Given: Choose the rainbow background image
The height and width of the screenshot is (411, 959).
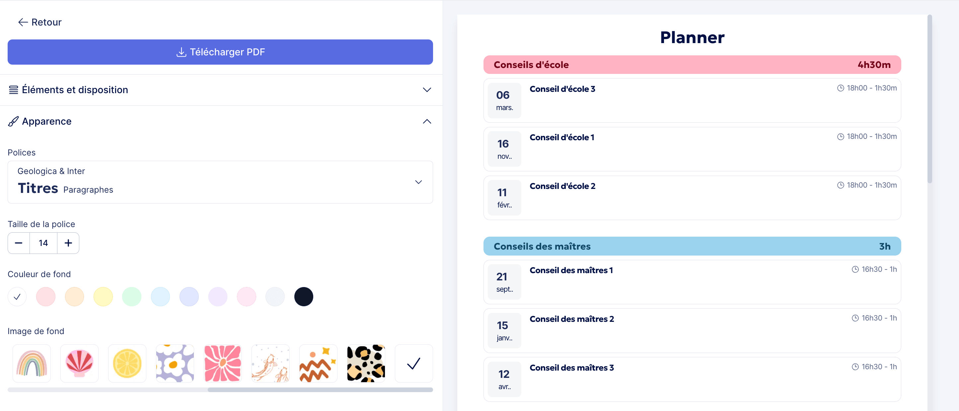Looking at the screenshot, I should pyautogui.click(x=31, y=363).
